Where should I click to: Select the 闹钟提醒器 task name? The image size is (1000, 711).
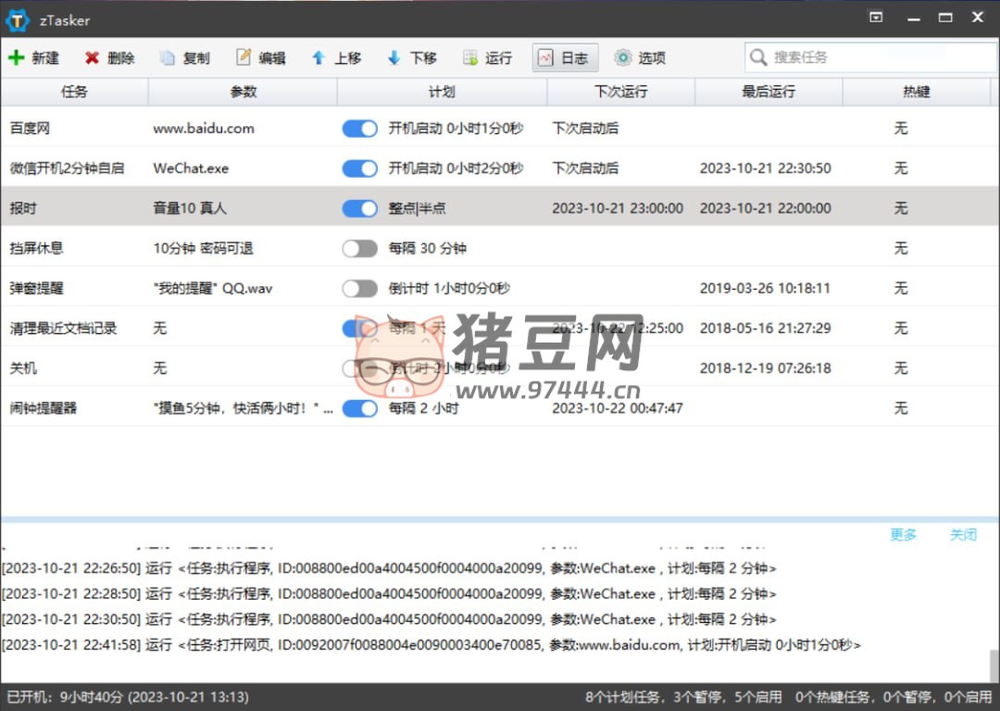[44, 408]
